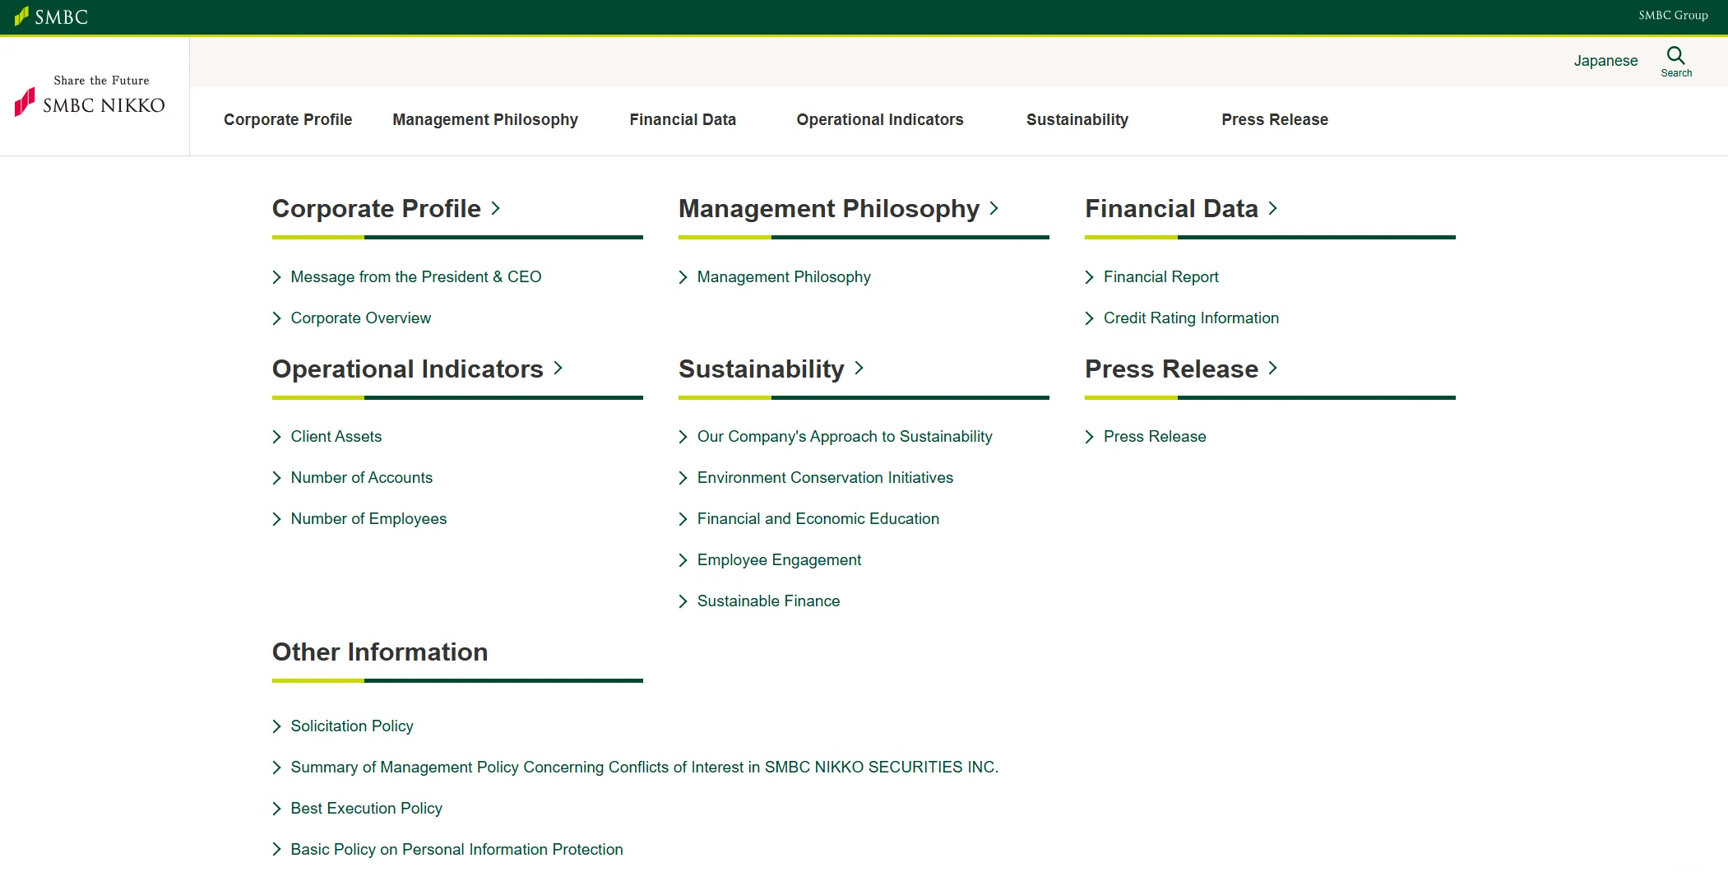This screenshot has height=872, width=1728.
Task: Open Basic Policy on Personal Information Protection
Action: (x=456, y=850)
